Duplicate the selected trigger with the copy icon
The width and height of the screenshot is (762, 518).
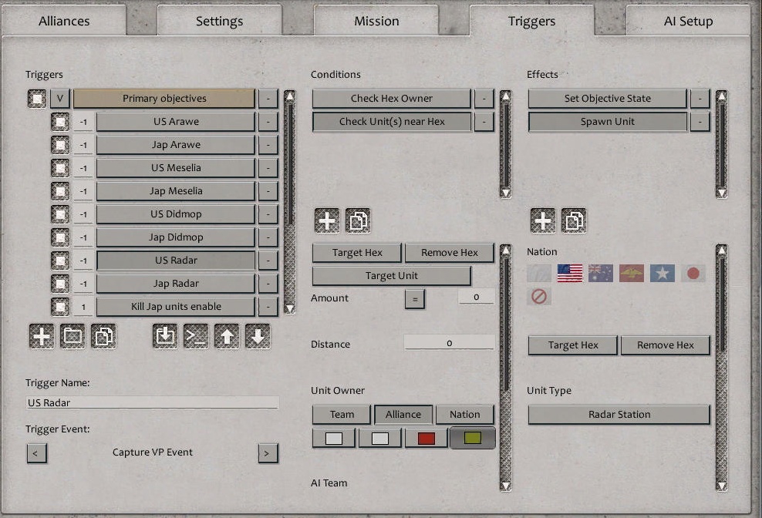pyautogui.click(x=103, y=337)
